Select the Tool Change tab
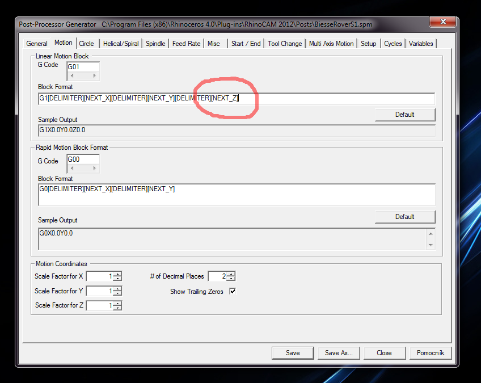 click(x=285, y=44)
